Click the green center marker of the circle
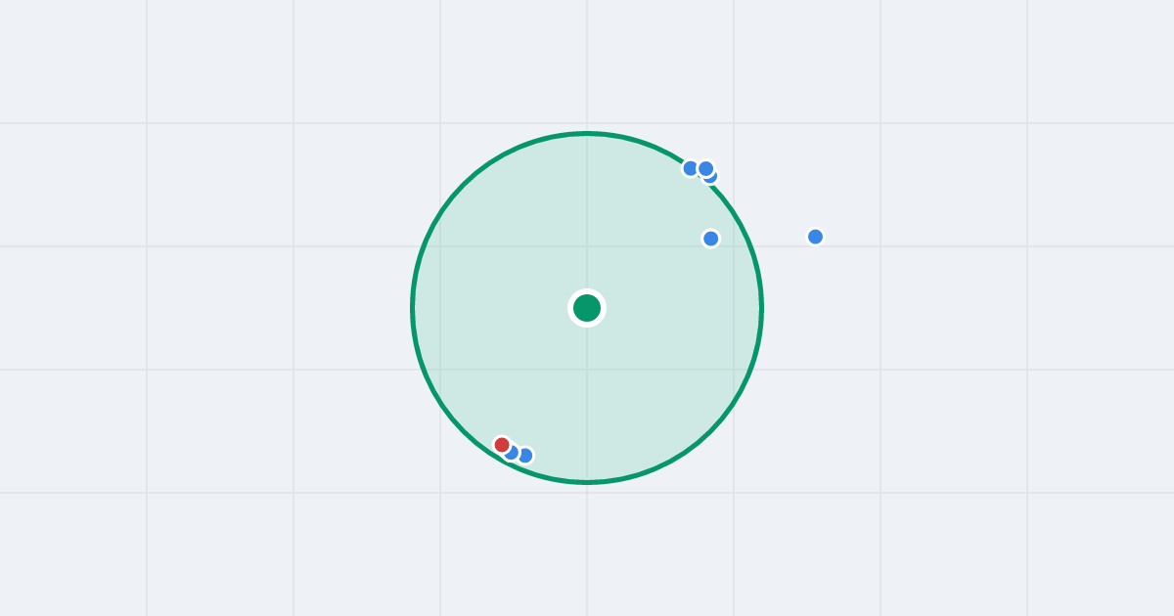1174x616 pixels. [x=587, y=308]
